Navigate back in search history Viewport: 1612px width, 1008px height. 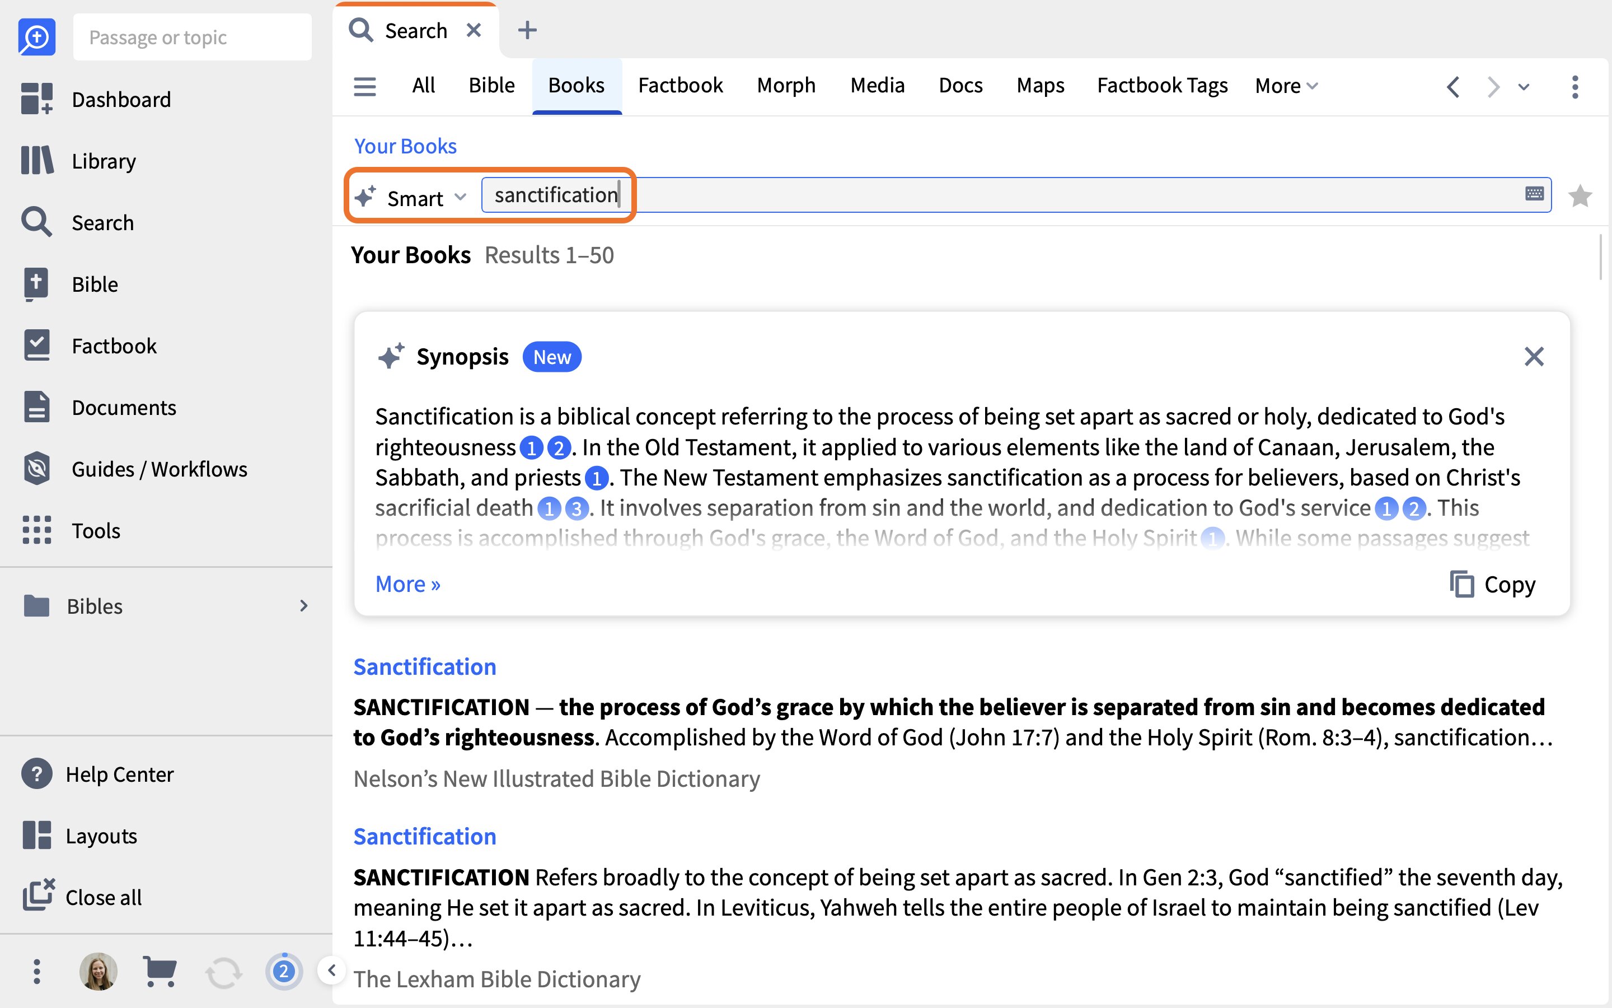[1454, 87]
